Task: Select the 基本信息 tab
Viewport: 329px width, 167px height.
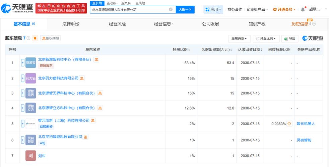Action: pyautogui.click(x=24, y=24)
